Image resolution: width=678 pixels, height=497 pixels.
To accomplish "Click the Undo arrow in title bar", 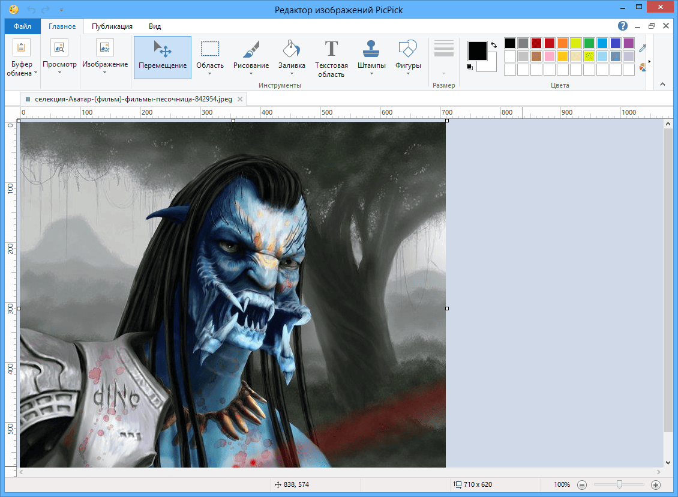I will click(31, 9).
